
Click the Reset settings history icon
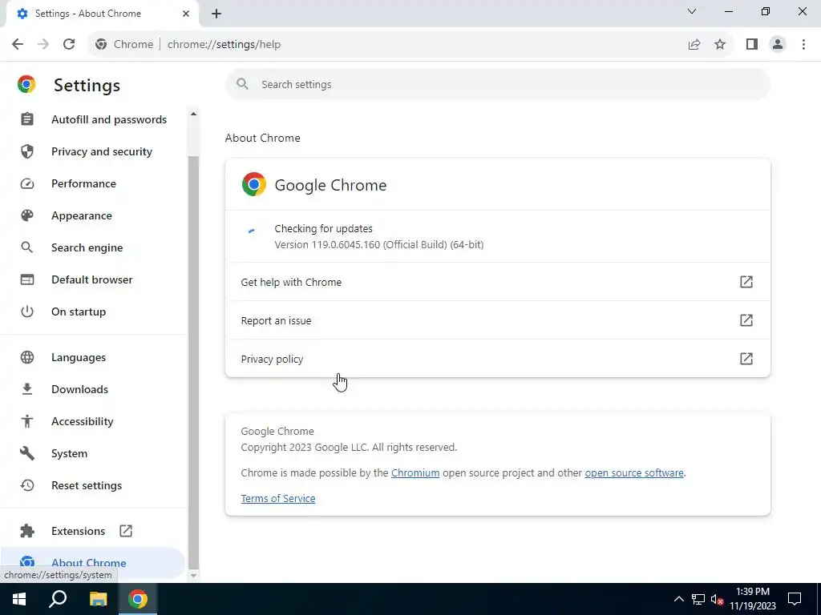click(26, 485)
